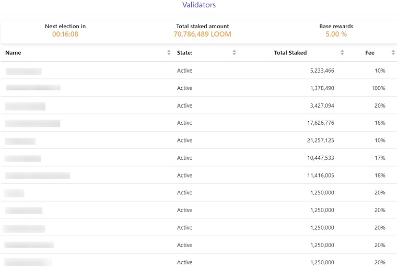Sort by Fee column arrows

click(393, 53)
